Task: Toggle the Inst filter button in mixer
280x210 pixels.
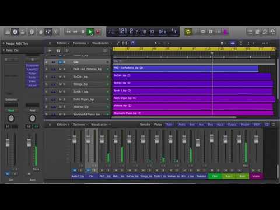Action: (192, 124)
